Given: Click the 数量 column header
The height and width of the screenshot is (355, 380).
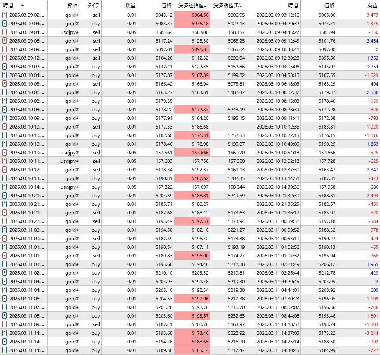Looking at the screenshot, I should coord(130,6).
